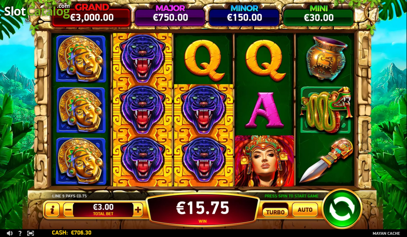Increase total bet with plus button
The height and width of the screenshot is (237, 407).
pyautogui.click(x=138, y=210)
